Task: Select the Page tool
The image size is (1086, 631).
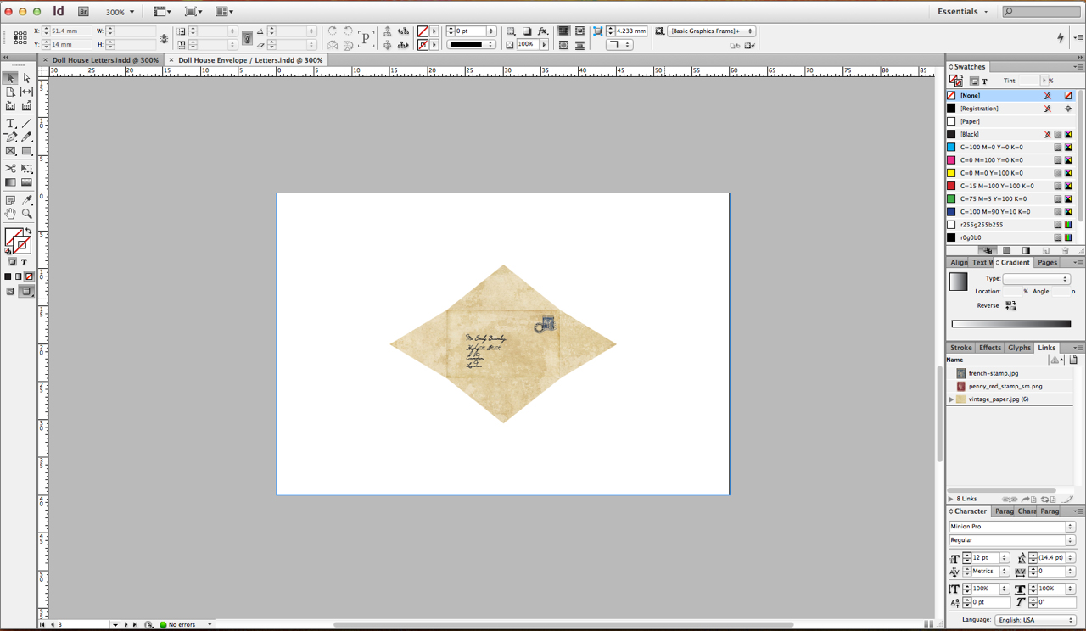Action: click(x=10, y=92)
